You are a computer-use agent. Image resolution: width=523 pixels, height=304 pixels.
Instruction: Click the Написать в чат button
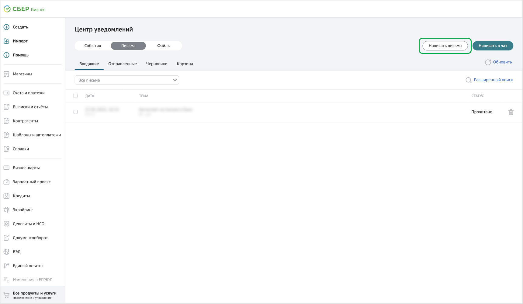(493, 46)
